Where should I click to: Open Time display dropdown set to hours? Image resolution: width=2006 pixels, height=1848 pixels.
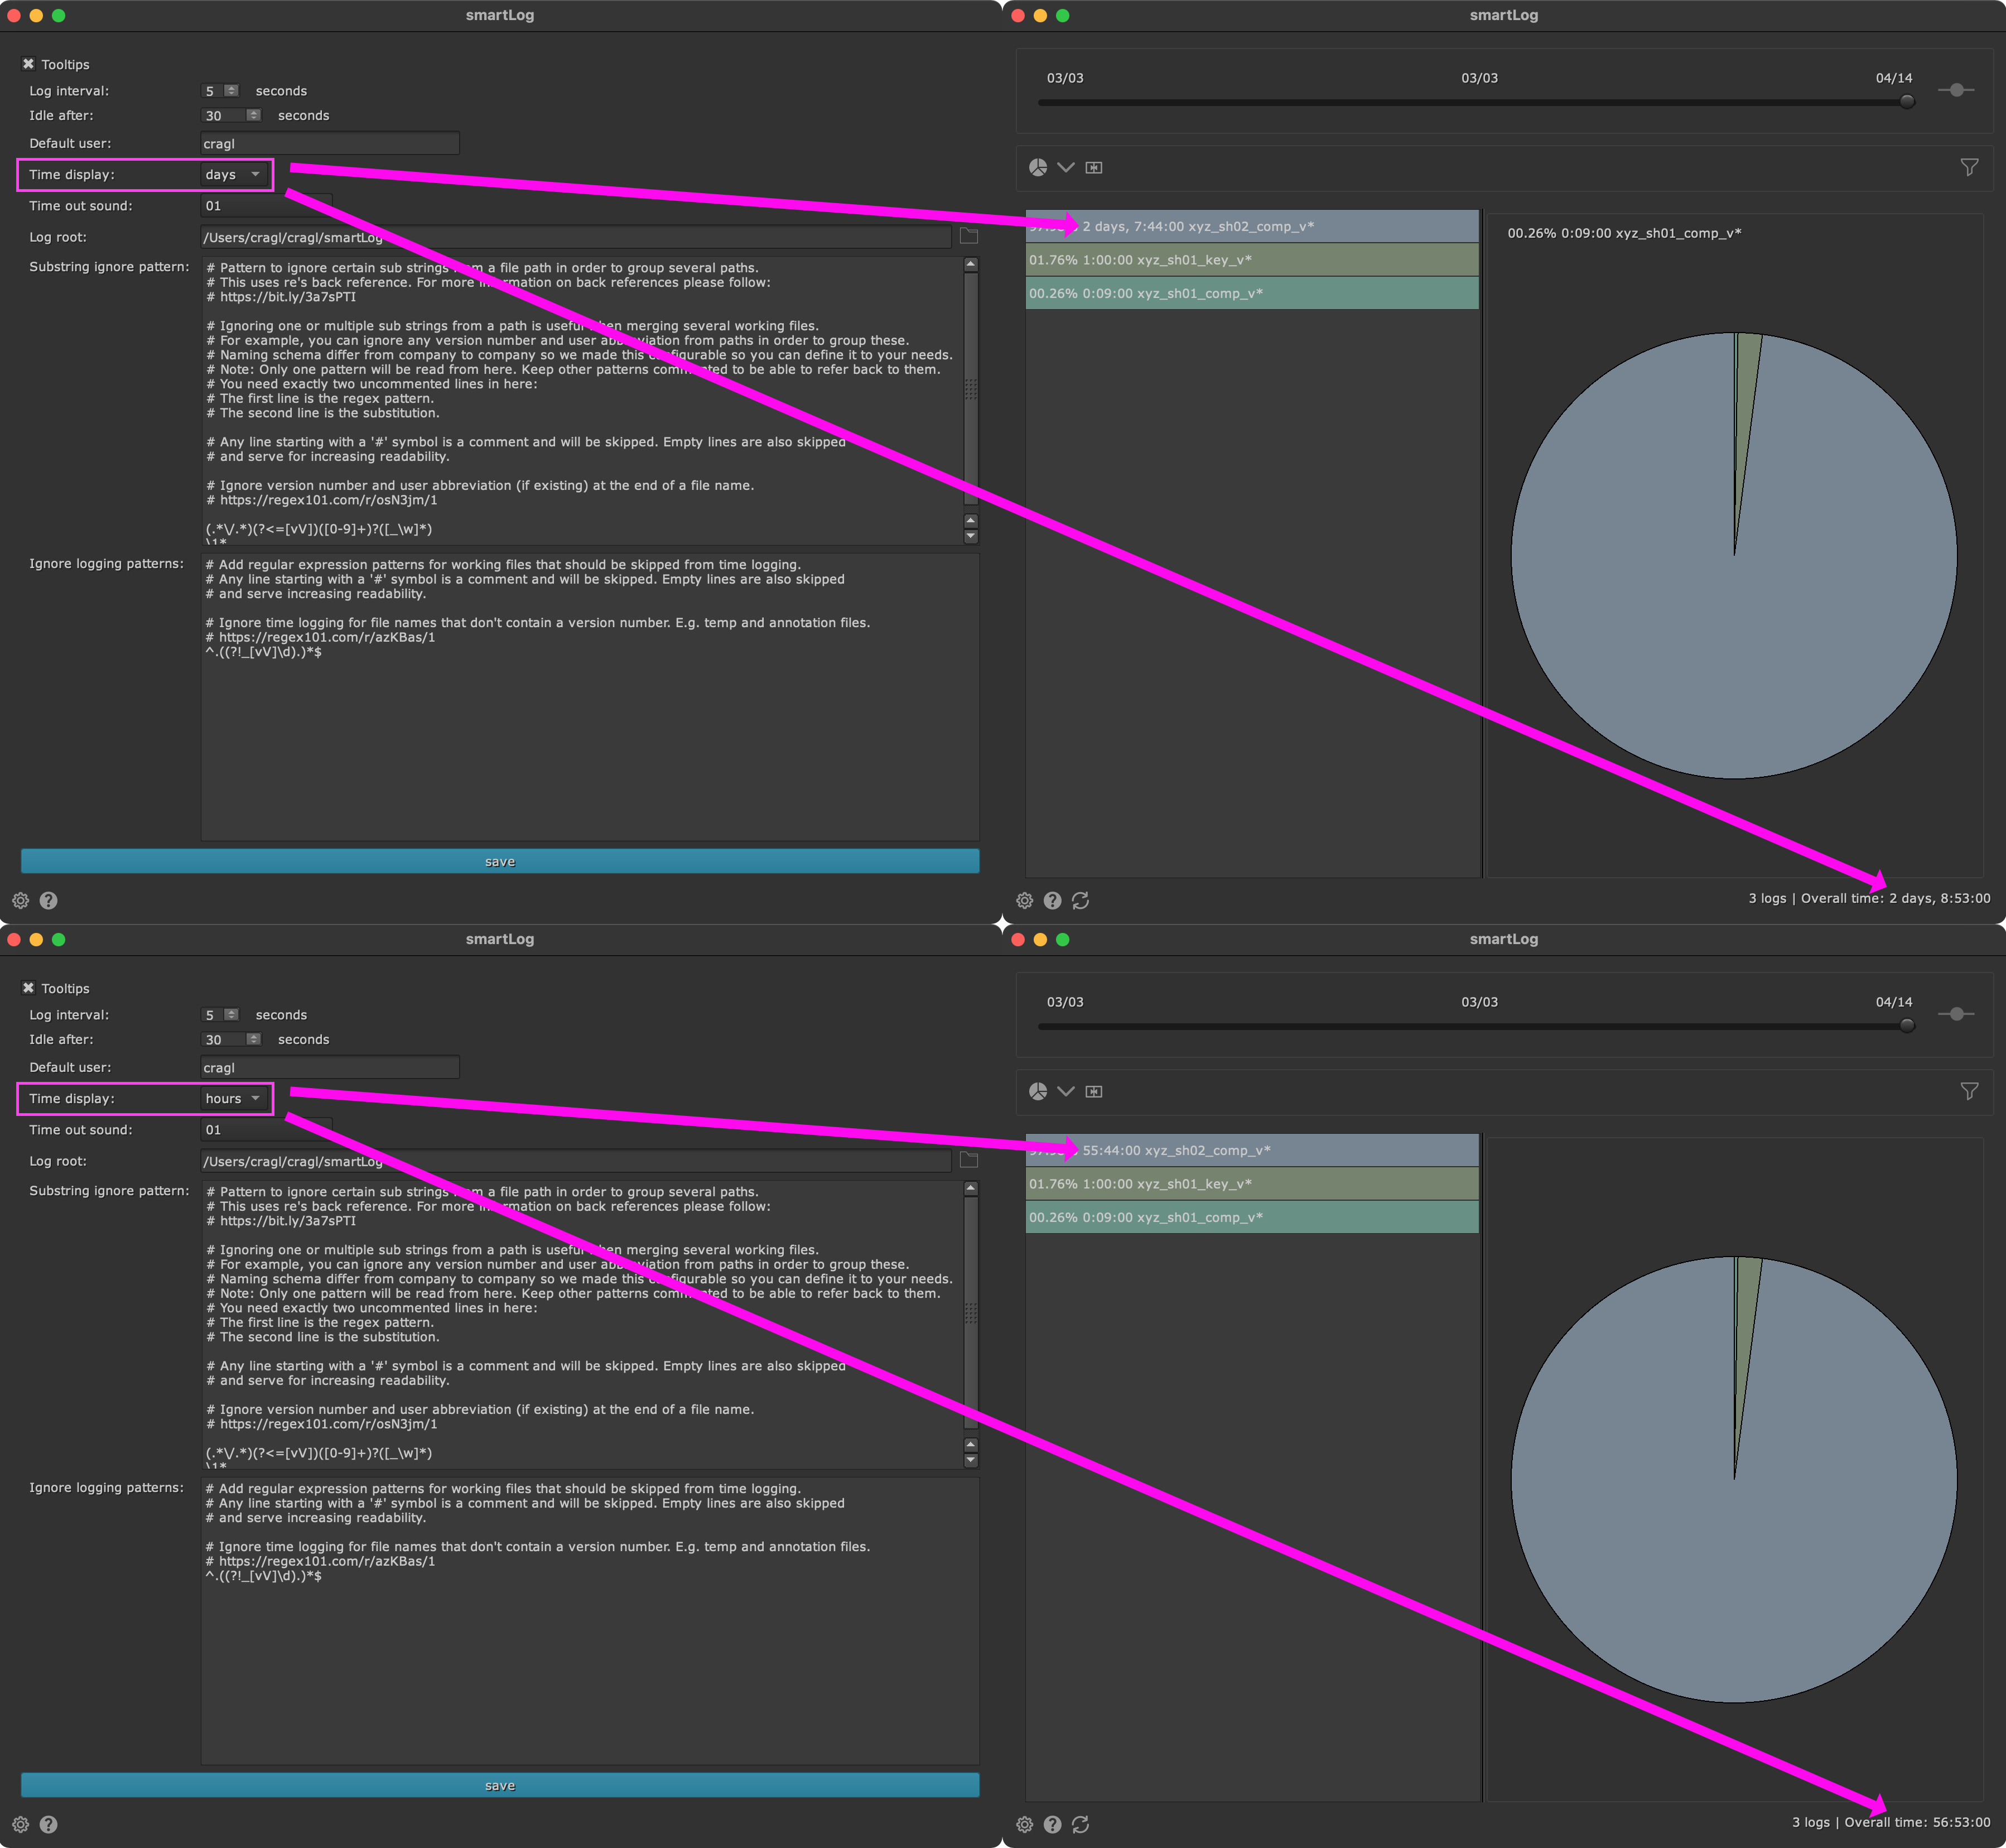(x=234, y=1098)
